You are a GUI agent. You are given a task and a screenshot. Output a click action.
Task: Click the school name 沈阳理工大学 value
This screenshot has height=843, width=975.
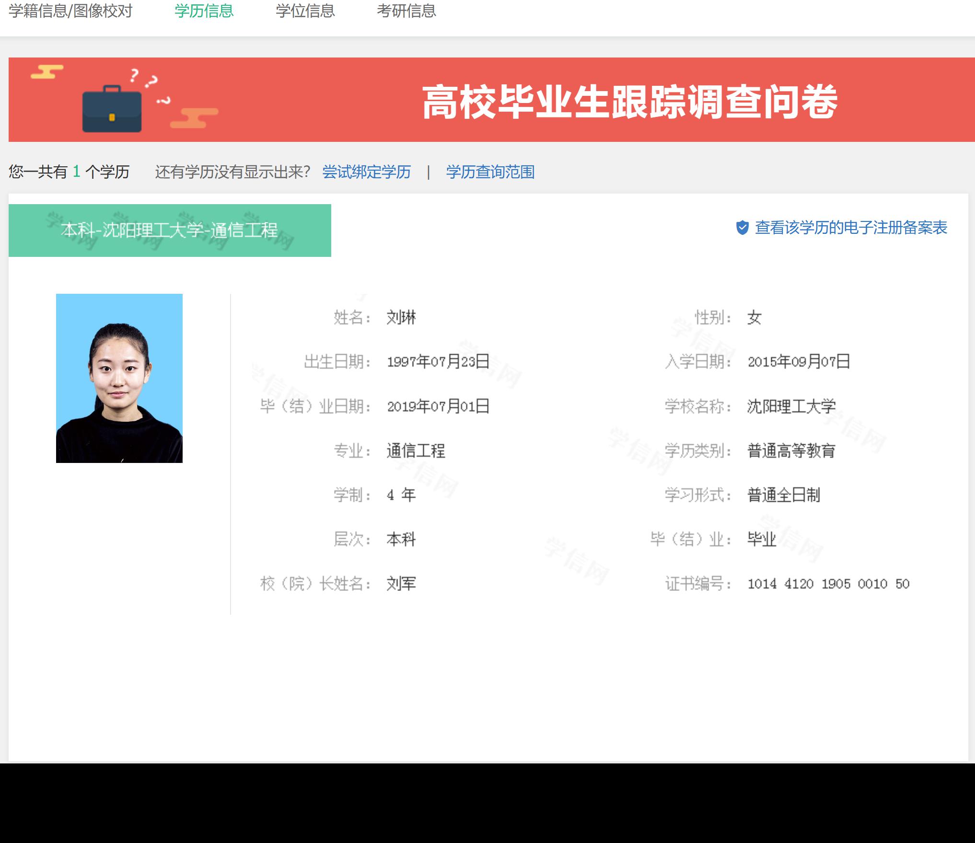coord(791,406)
